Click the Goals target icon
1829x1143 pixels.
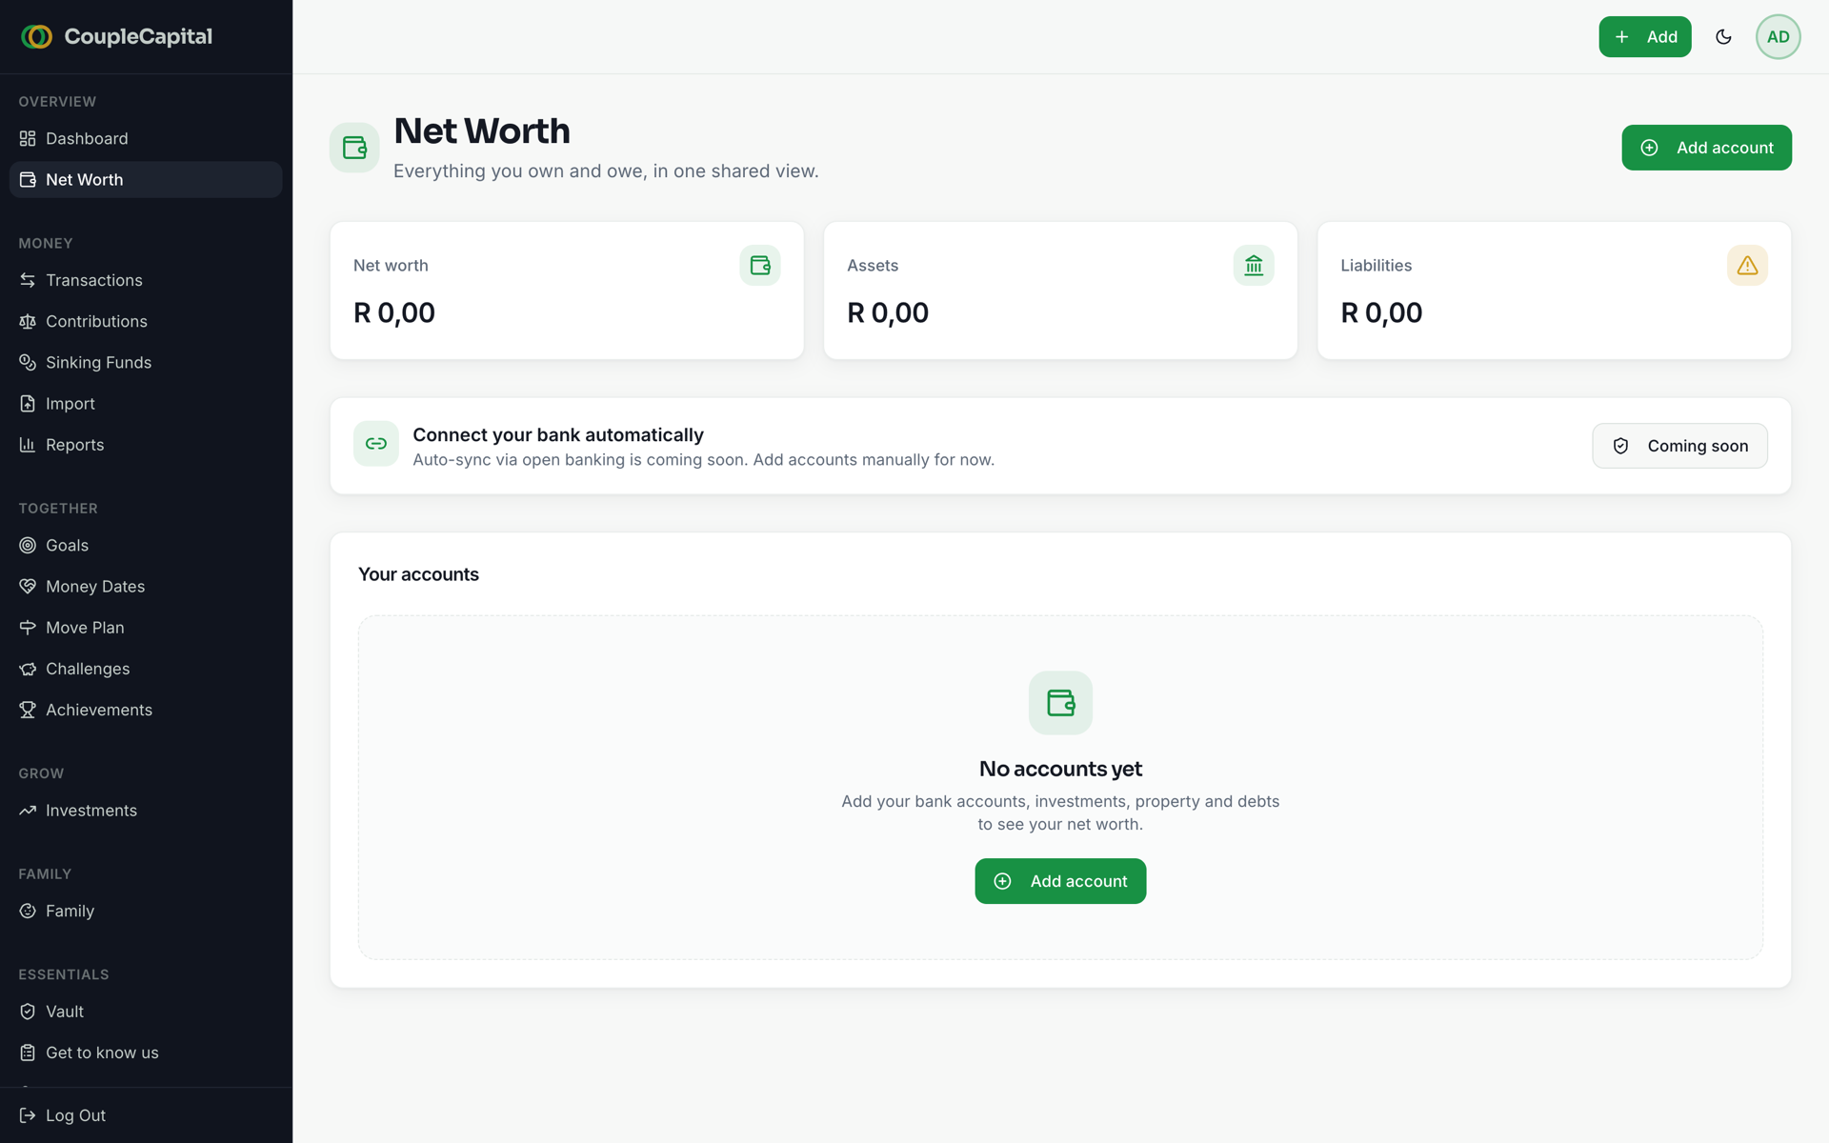pos(28,545)
